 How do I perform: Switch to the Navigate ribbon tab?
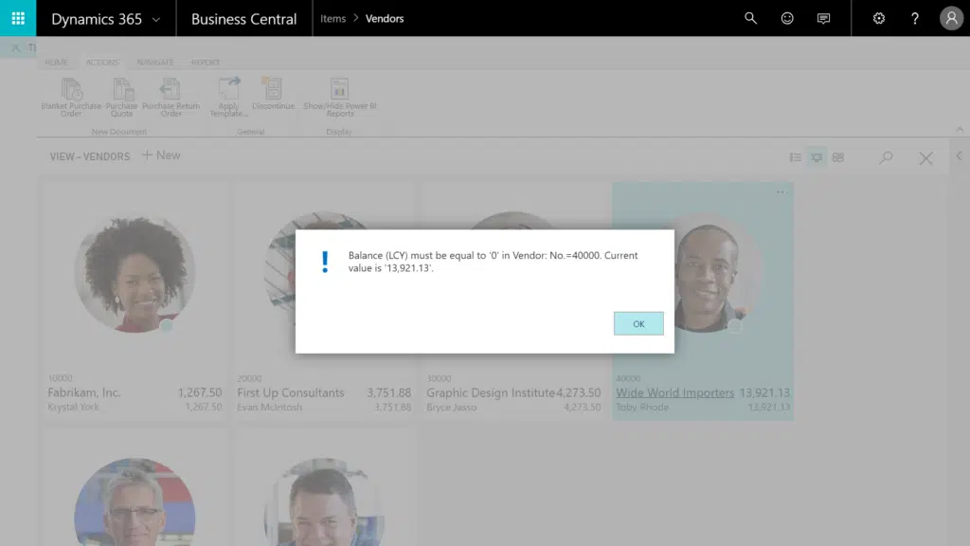click(x=155, y=63)
